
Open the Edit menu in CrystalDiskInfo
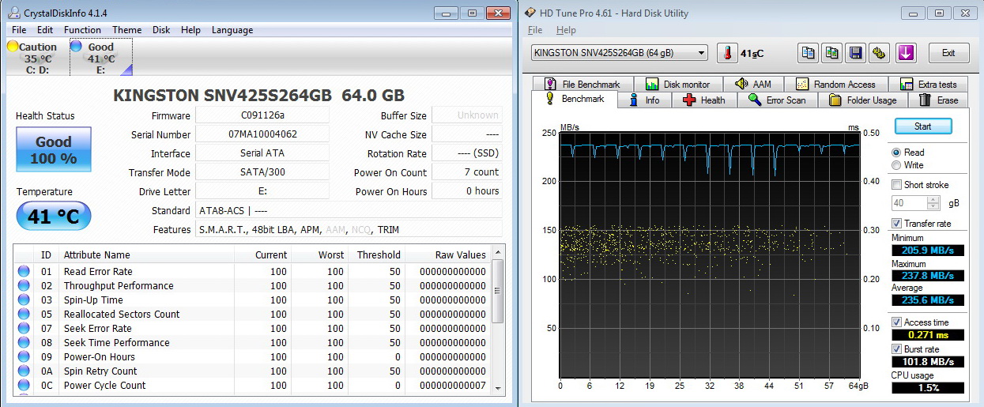(45, 30)
